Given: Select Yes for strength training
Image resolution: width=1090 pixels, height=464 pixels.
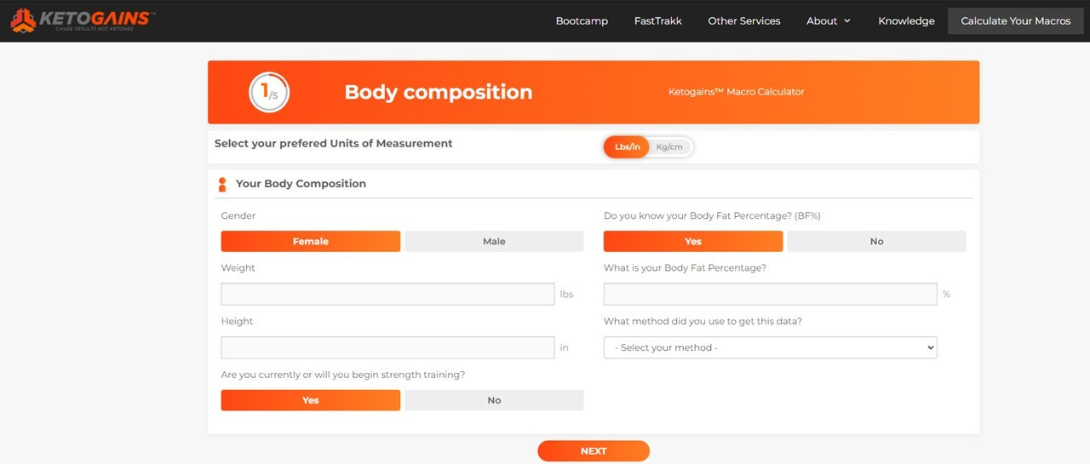Looking at the screenshot, I should [x=311, y=400].
